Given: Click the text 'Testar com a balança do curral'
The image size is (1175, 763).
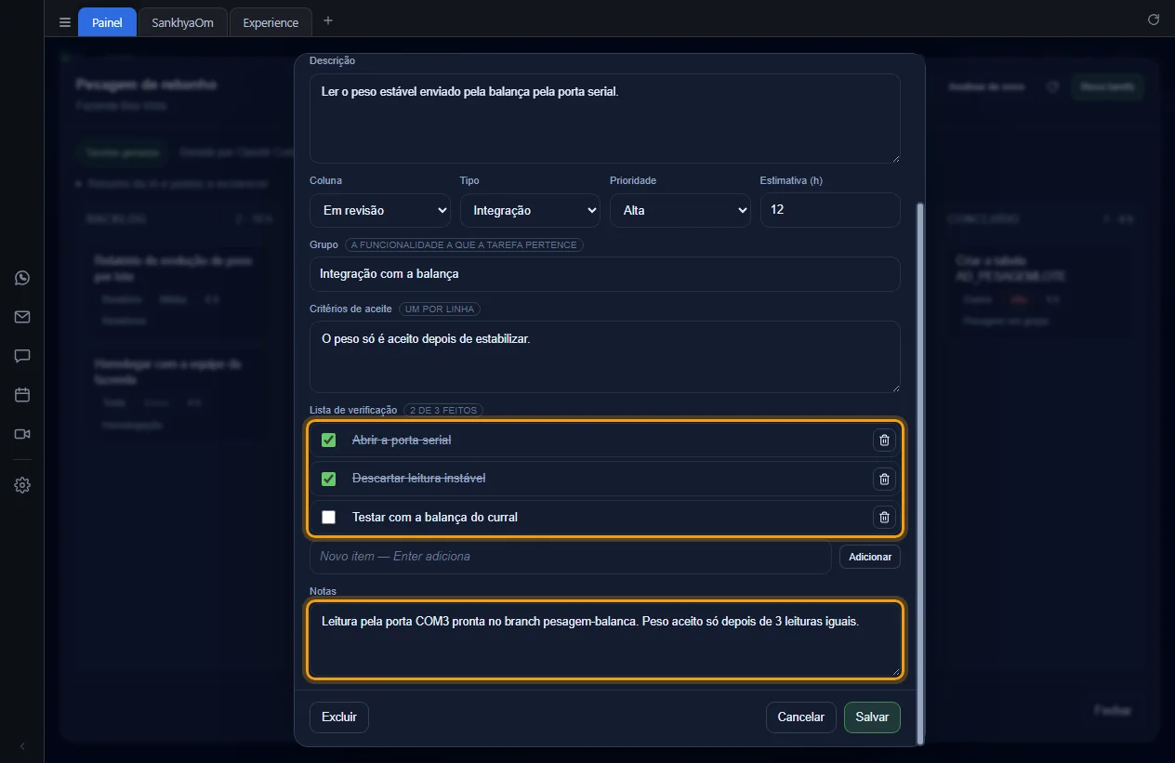Looking at the screenshot, I should pos(435,517).
